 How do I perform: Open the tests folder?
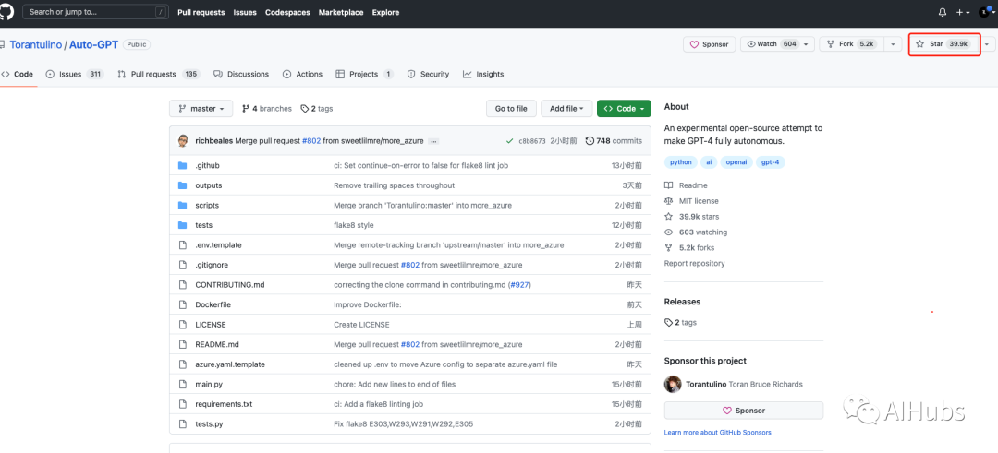point(203,225)
